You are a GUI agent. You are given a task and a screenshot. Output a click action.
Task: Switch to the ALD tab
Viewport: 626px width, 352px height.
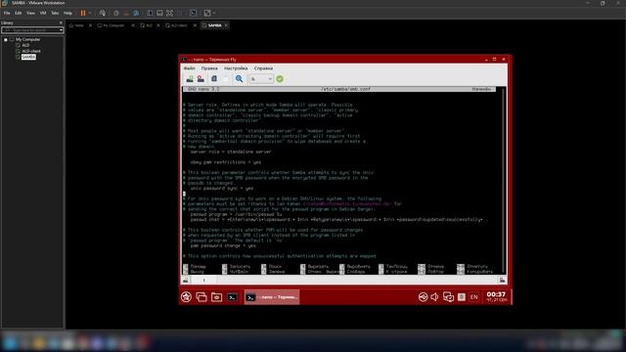(148, 25)
